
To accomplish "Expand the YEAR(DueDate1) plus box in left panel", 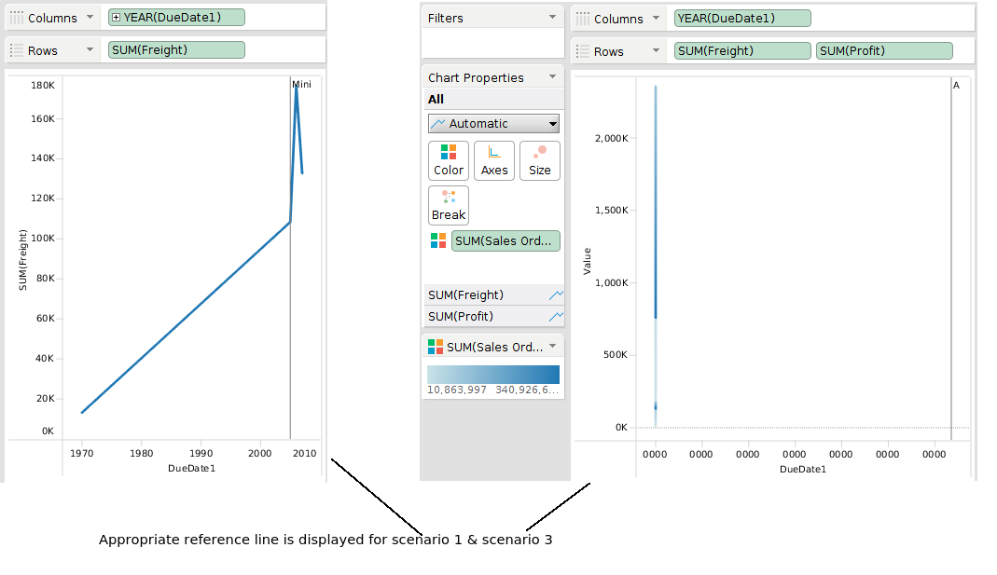I will pos(117,18).
